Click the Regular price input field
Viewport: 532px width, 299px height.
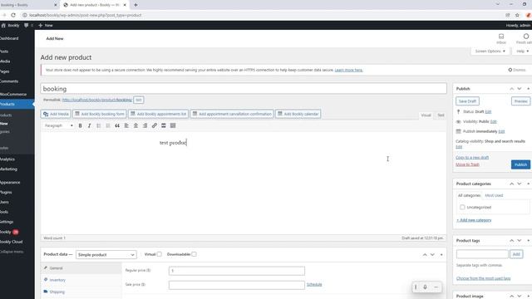236,271
